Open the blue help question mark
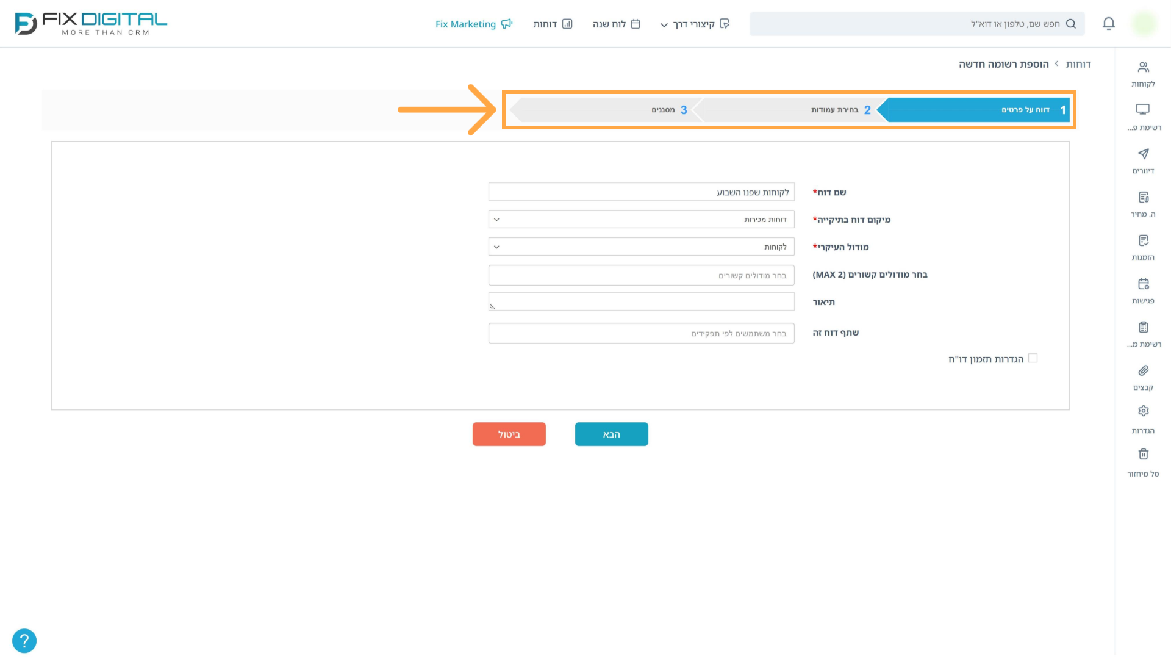Image resolution: width=1171 pixels, height=659 pixels. click(24, 641)
